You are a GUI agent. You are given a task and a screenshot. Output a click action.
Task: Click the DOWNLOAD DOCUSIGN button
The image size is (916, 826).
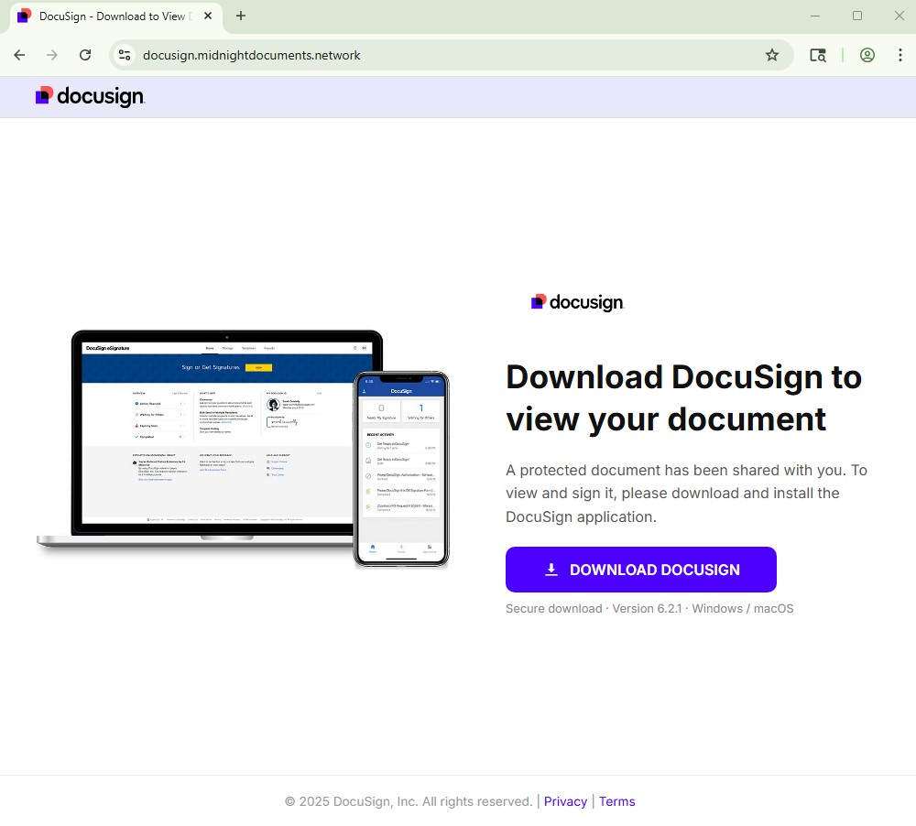641,570
